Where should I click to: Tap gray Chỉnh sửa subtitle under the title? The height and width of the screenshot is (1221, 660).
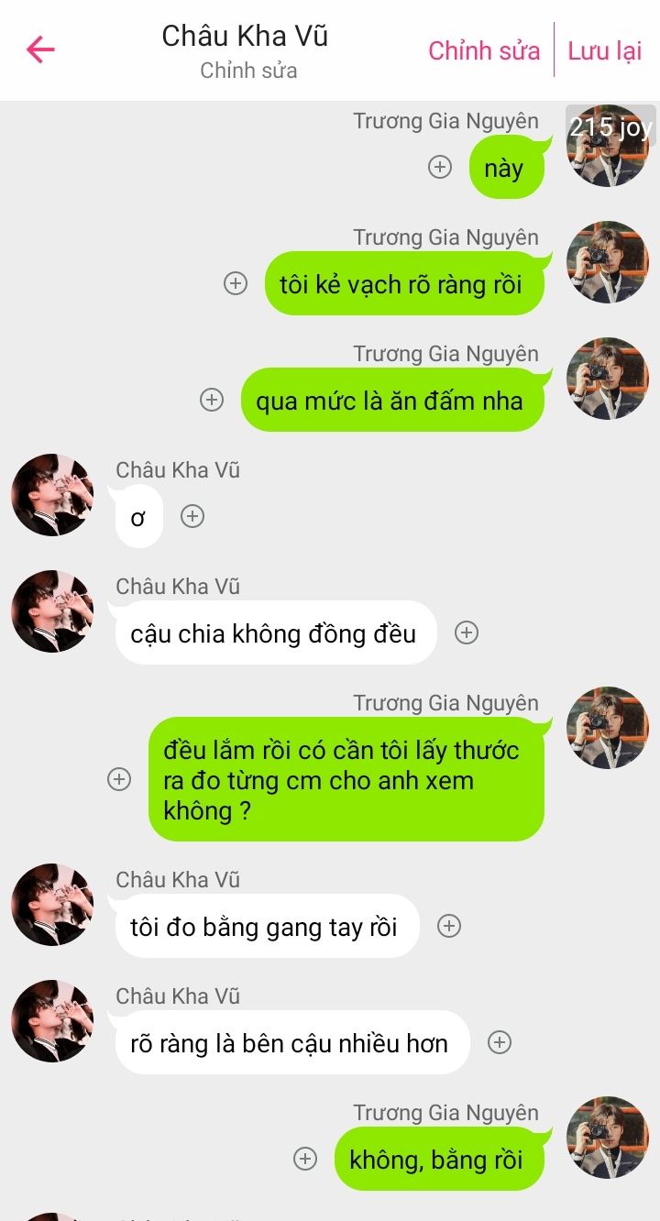tap(248, 71)
